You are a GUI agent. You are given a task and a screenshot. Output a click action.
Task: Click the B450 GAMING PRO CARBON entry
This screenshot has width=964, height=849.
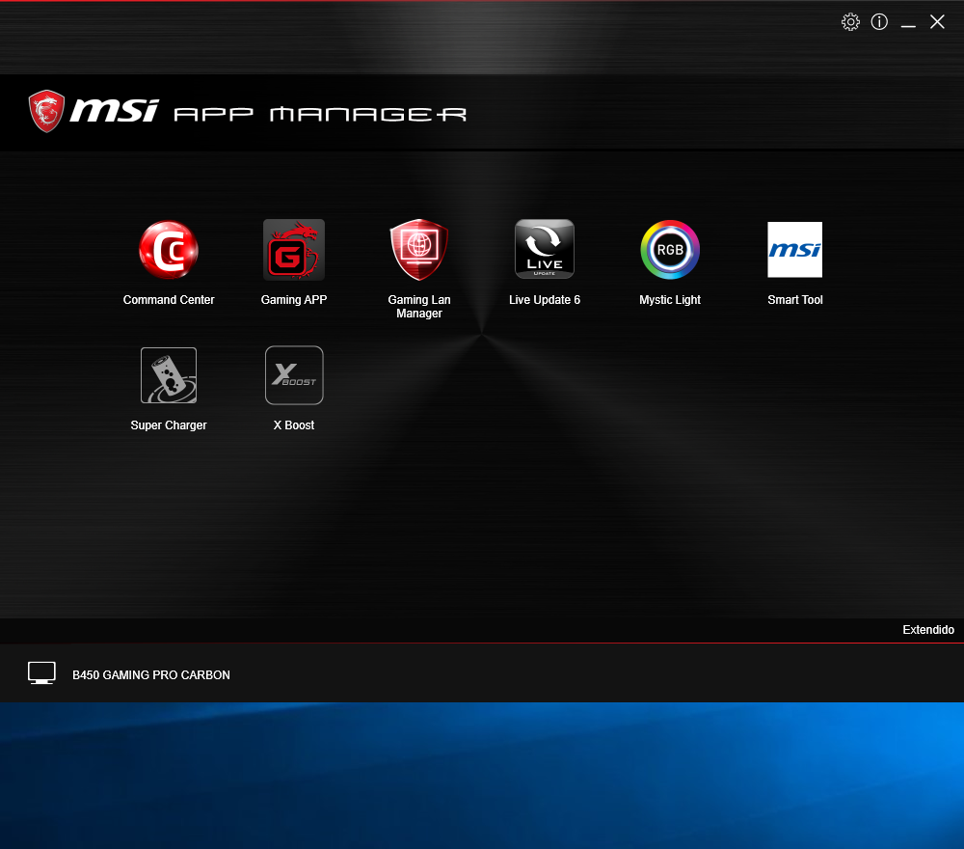[x=151, y=674]
